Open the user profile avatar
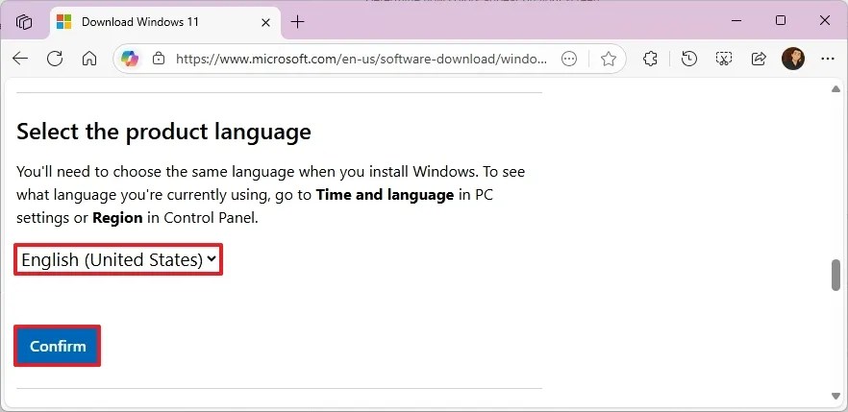The image size is (848, 412). pyautogui.click(x=793, y=59)
